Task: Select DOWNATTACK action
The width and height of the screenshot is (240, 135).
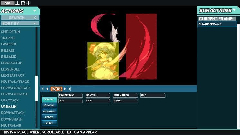Action: (x=13, y=113)
